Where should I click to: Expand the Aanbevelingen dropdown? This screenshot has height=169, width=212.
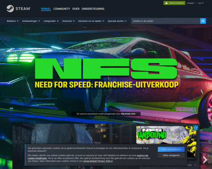pyautogui.click(x=31, y=21)
